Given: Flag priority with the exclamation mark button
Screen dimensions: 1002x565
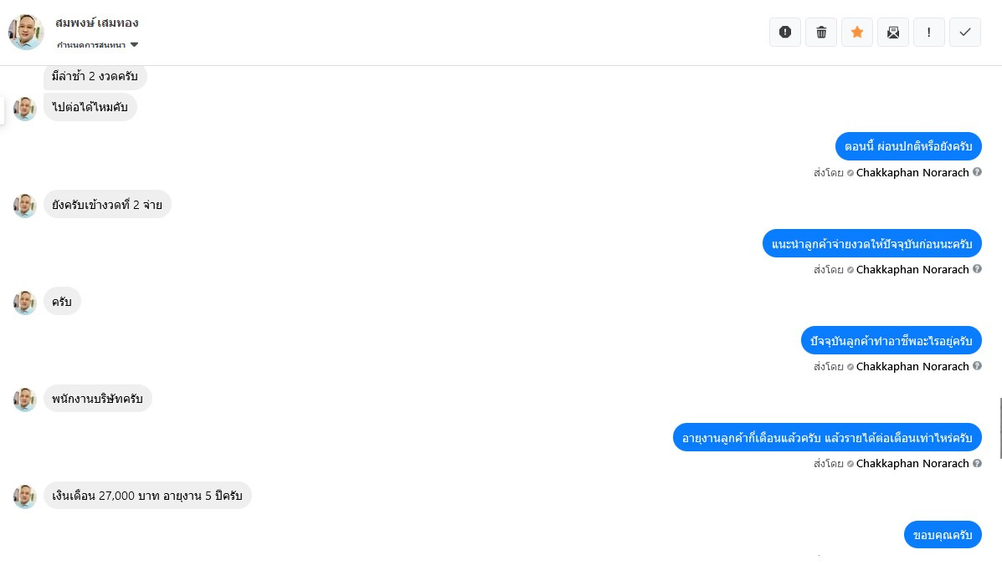Looking at the screenshot, I should pyautogui.click(x=928, y=32).
